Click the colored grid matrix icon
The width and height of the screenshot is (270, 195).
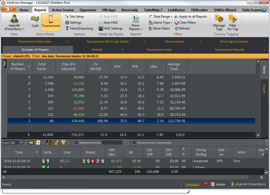[49, 143]
